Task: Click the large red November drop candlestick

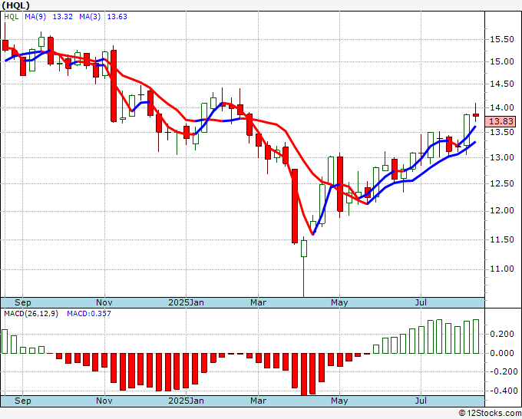Action: (x=114, y=86)
